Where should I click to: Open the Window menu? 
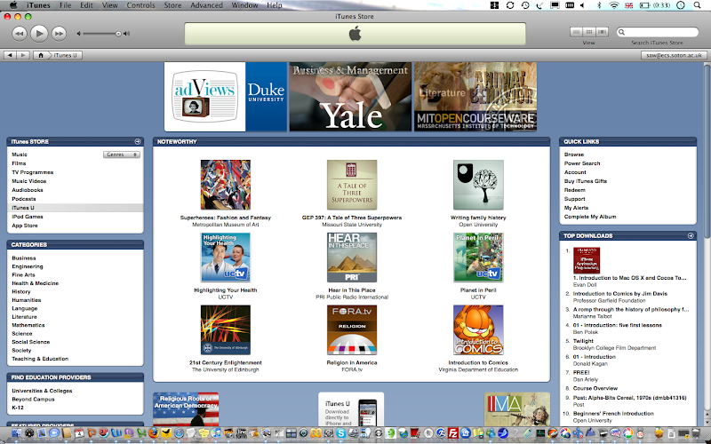coord(244,5)
